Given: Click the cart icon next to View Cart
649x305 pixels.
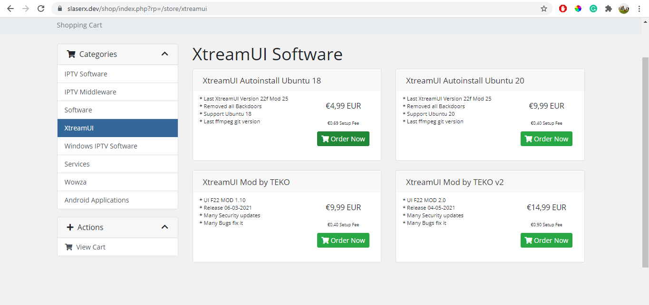Looking at the screenshot, I should point(68,247).
